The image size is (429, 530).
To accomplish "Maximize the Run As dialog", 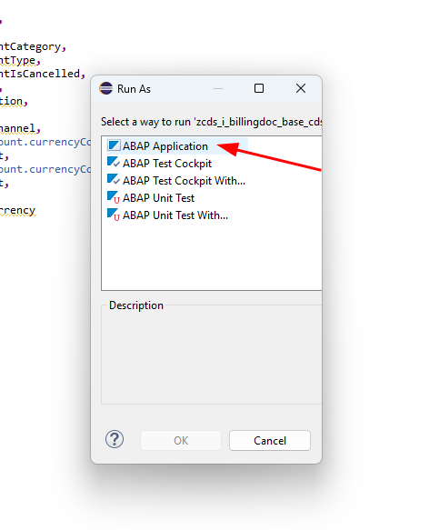I will coord(259,88).
